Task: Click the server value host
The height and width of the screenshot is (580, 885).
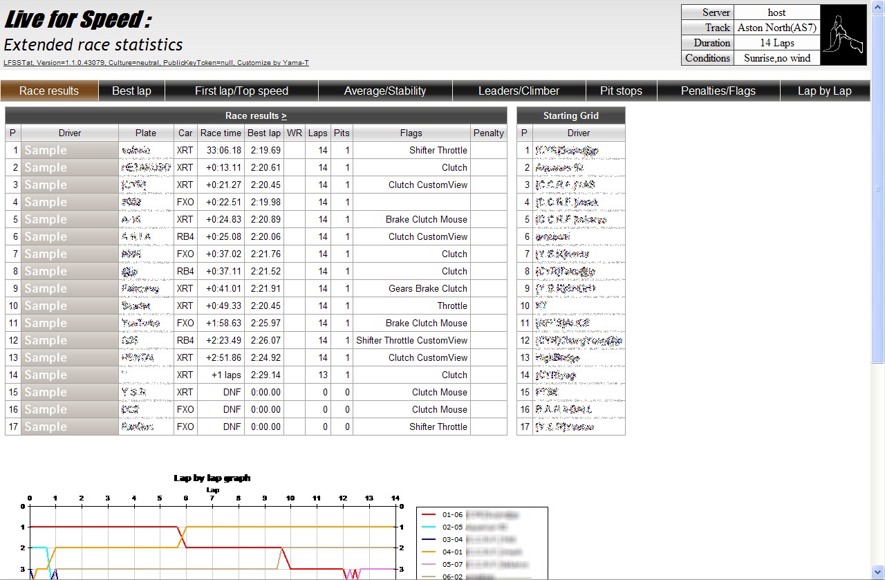Action: 776,12
